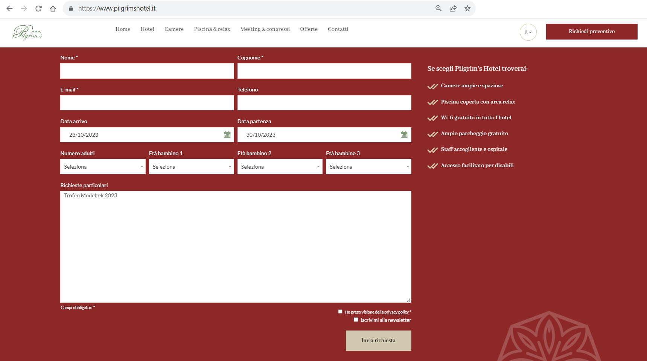Open the Piscina & relax page
647x361 pixels.
click(x=212, y=29)
